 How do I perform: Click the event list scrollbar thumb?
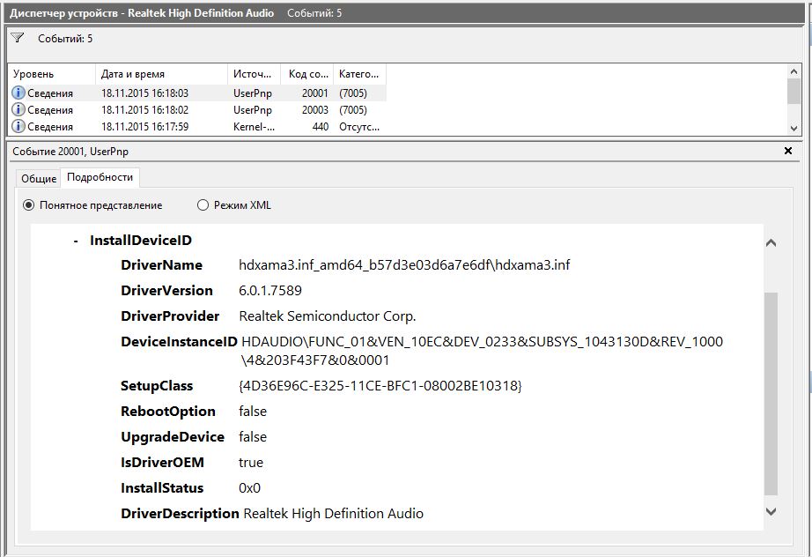(794, 91)
